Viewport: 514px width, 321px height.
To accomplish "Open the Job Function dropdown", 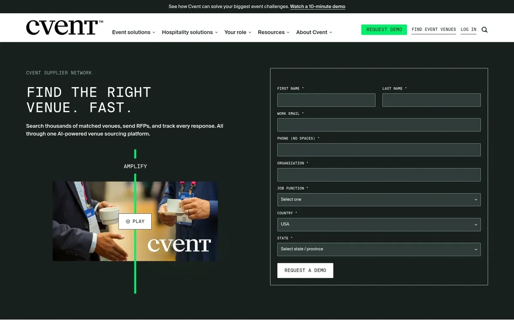I will [x=379, y=199].
